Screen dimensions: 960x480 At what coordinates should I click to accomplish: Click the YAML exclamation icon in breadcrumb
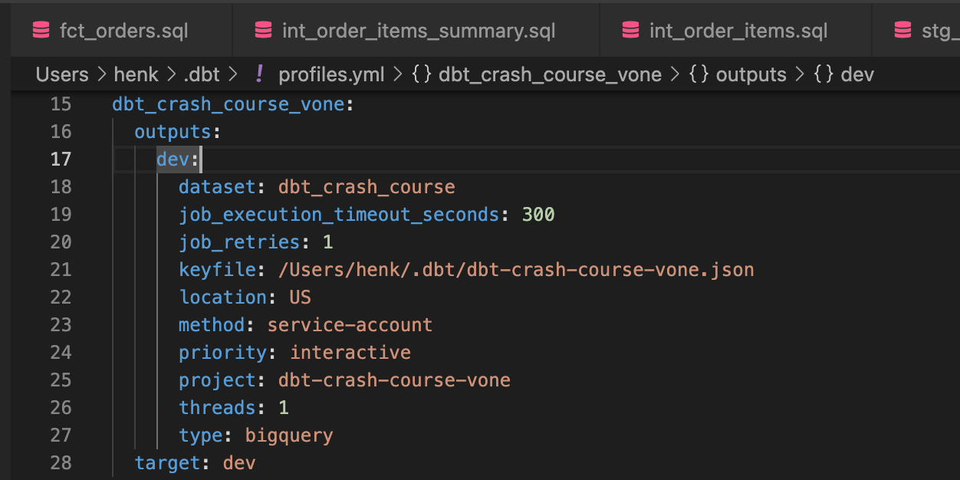[x=259, y=74]
